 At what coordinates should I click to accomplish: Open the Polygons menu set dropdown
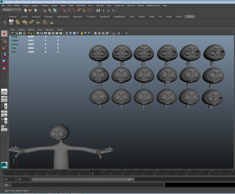(12, 10)
